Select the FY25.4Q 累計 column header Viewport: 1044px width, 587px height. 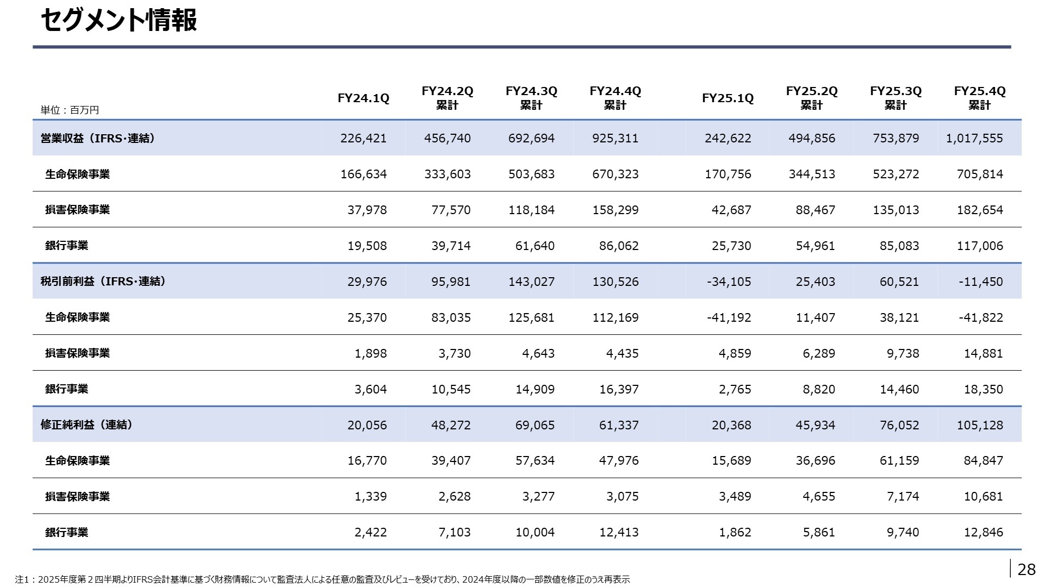click(x=979, y=98)
